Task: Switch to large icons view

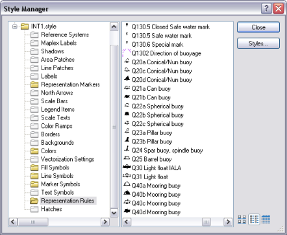Action: (242, 219)
